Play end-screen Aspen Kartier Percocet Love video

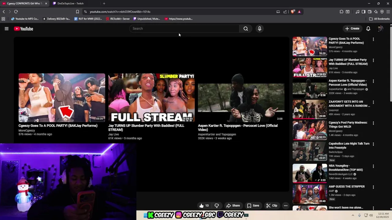pyautogui.click(x=241, y=98)
